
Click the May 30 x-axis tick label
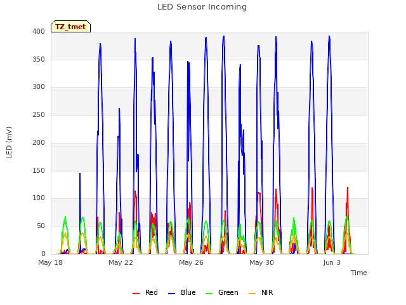click(261, 262)
